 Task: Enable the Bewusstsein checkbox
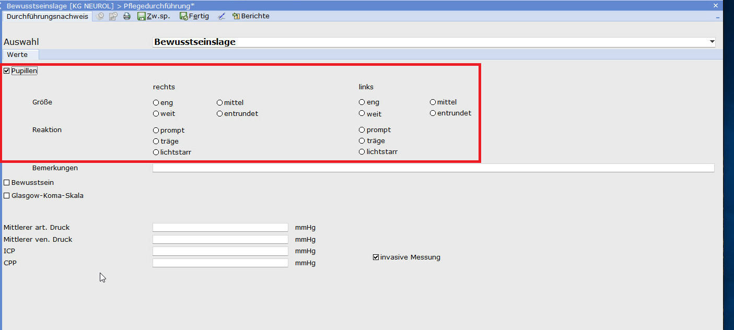(7, 183)
